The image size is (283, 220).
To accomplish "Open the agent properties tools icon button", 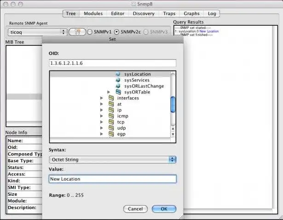I will (x=77, y=32).
